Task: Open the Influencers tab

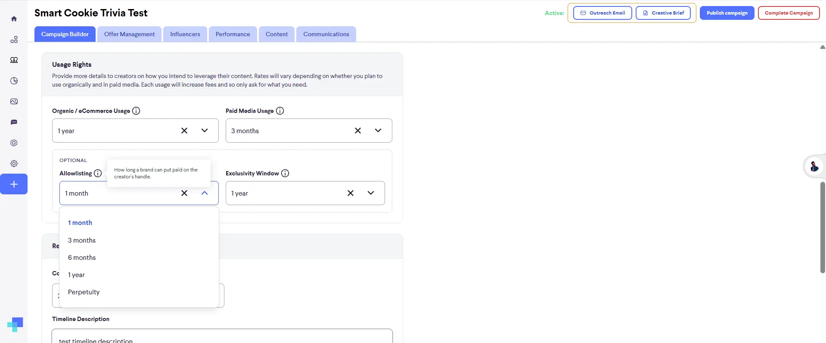Action: [x=185, y=34]
